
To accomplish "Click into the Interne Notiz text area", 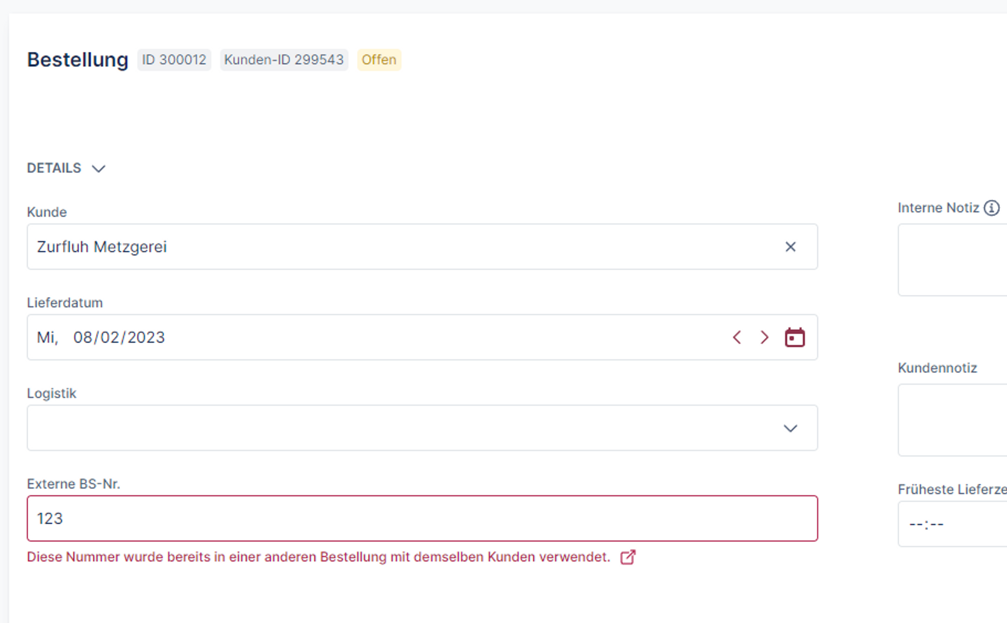I will pos(952,260).
